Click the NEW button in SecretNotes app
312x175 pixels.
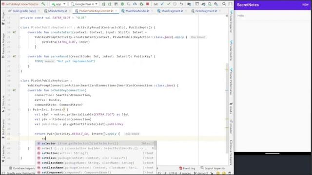pyautogui.click(x=305, y=5)
